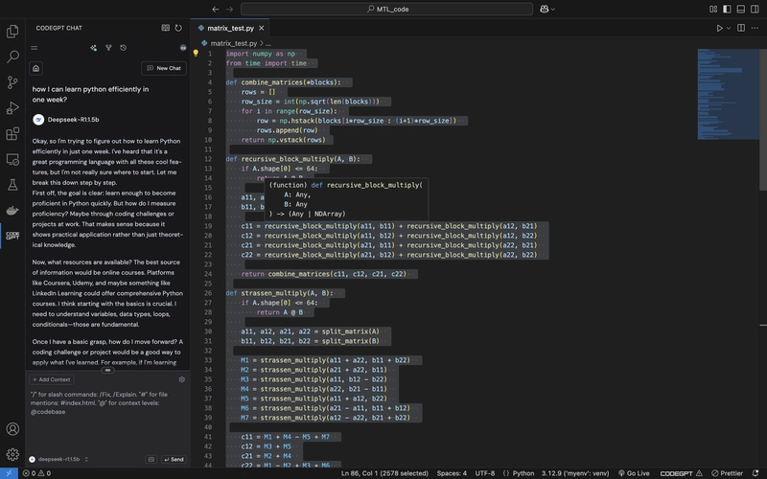Toggle the bottom Panel visibility
767x479 pixels.
[x=740, y=9]
